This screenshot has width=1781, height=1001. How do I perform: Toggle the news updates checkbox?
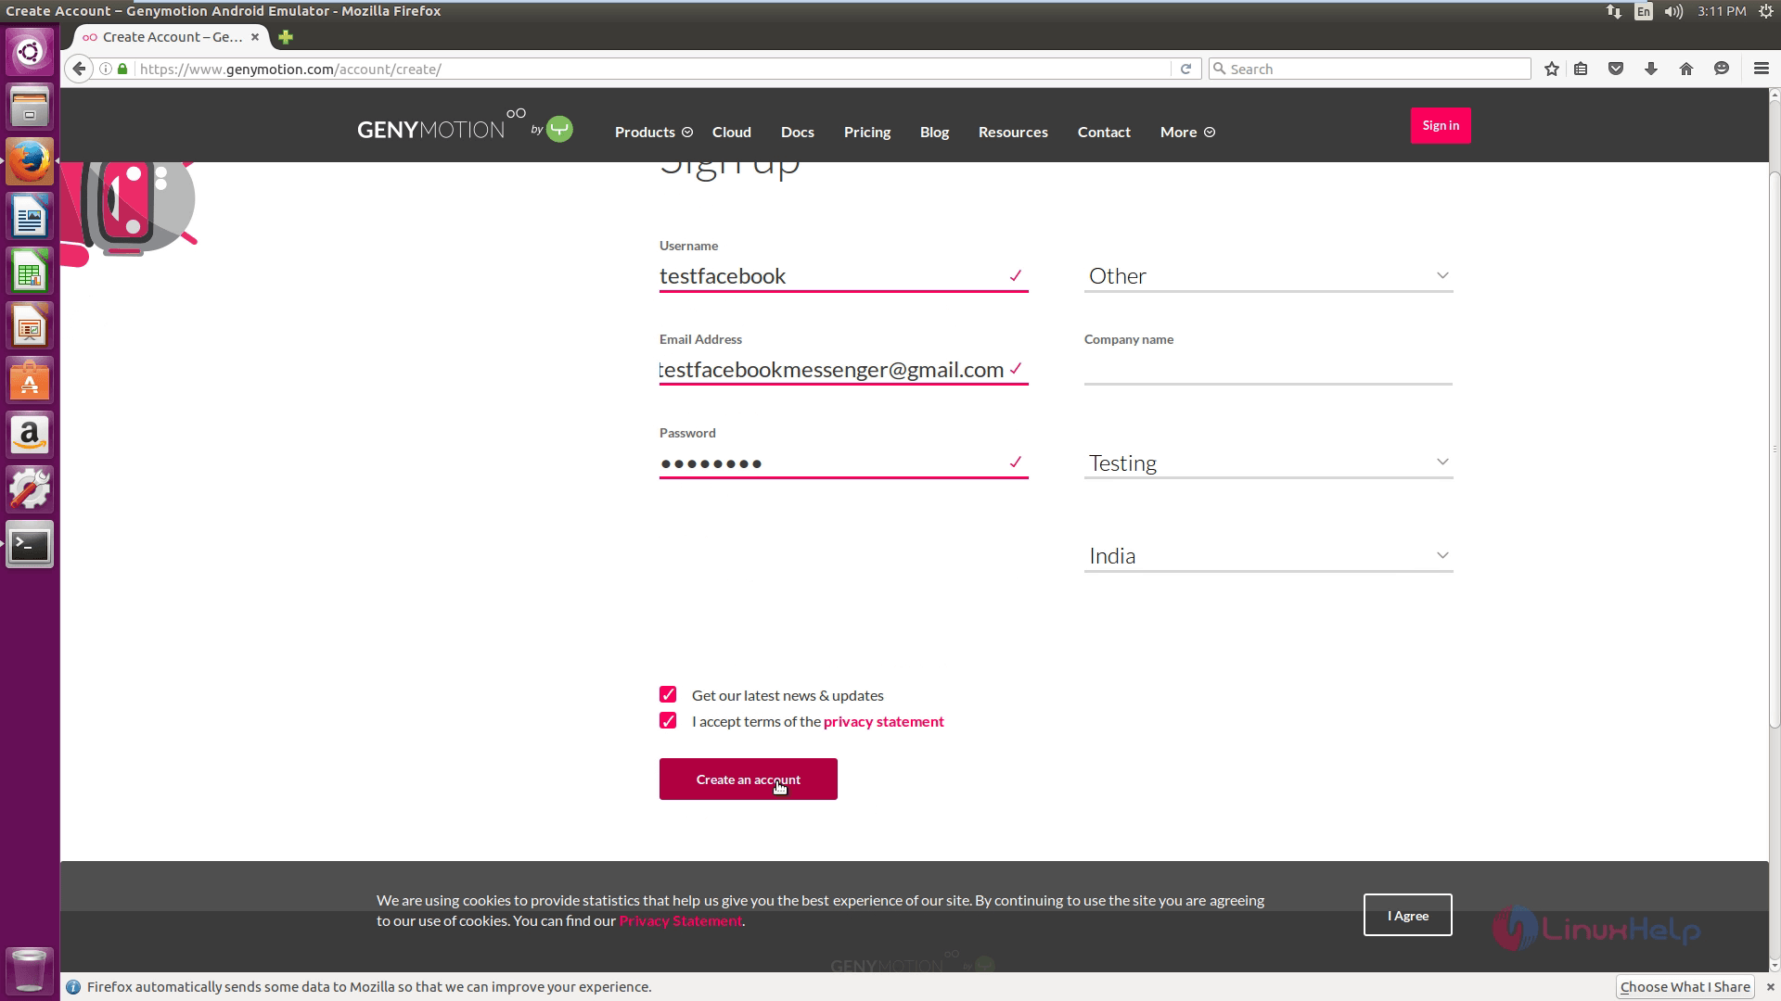coord(669,694)
